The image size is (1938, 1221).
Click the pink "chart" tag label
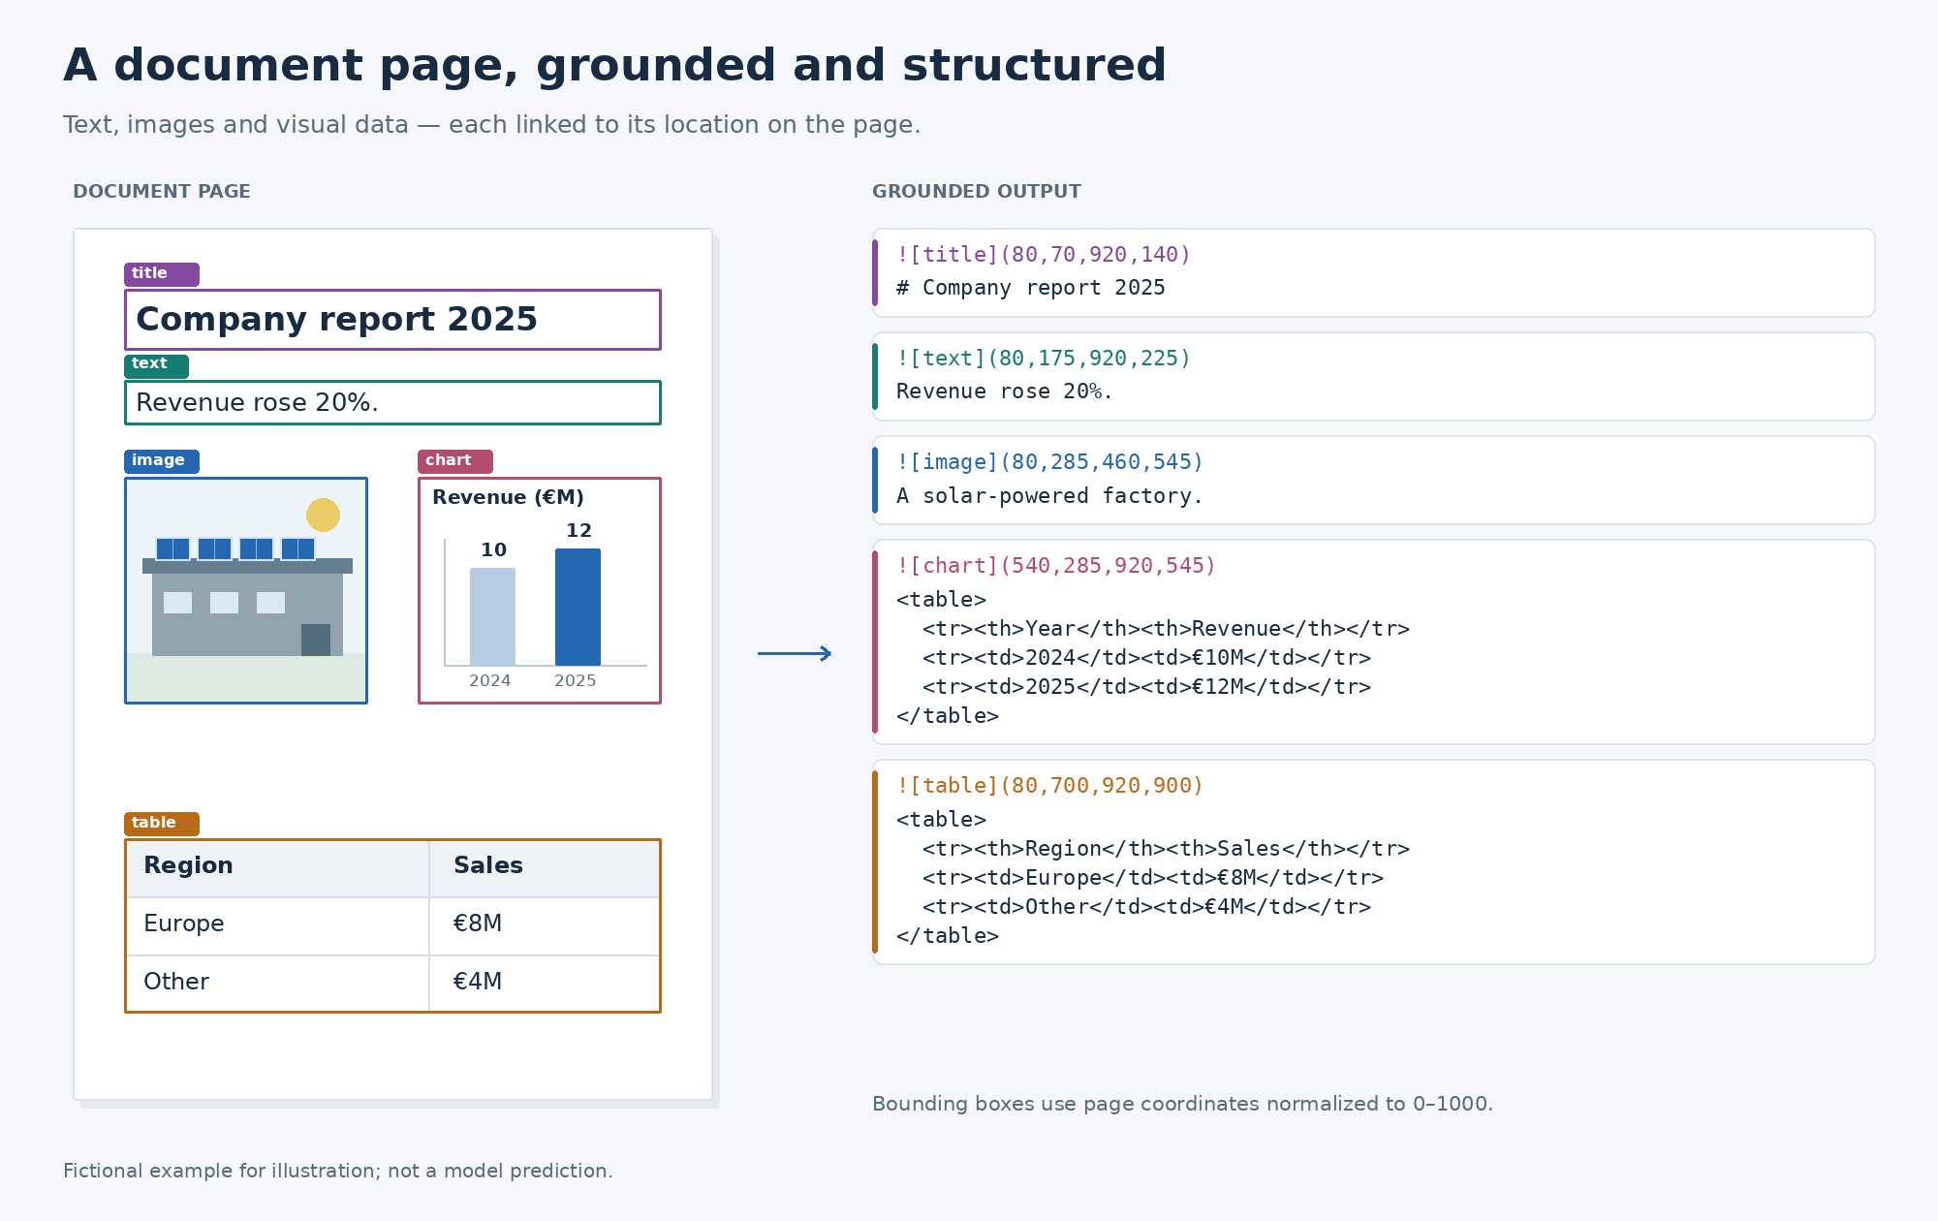pyautogui.click(x=454, y=461)
